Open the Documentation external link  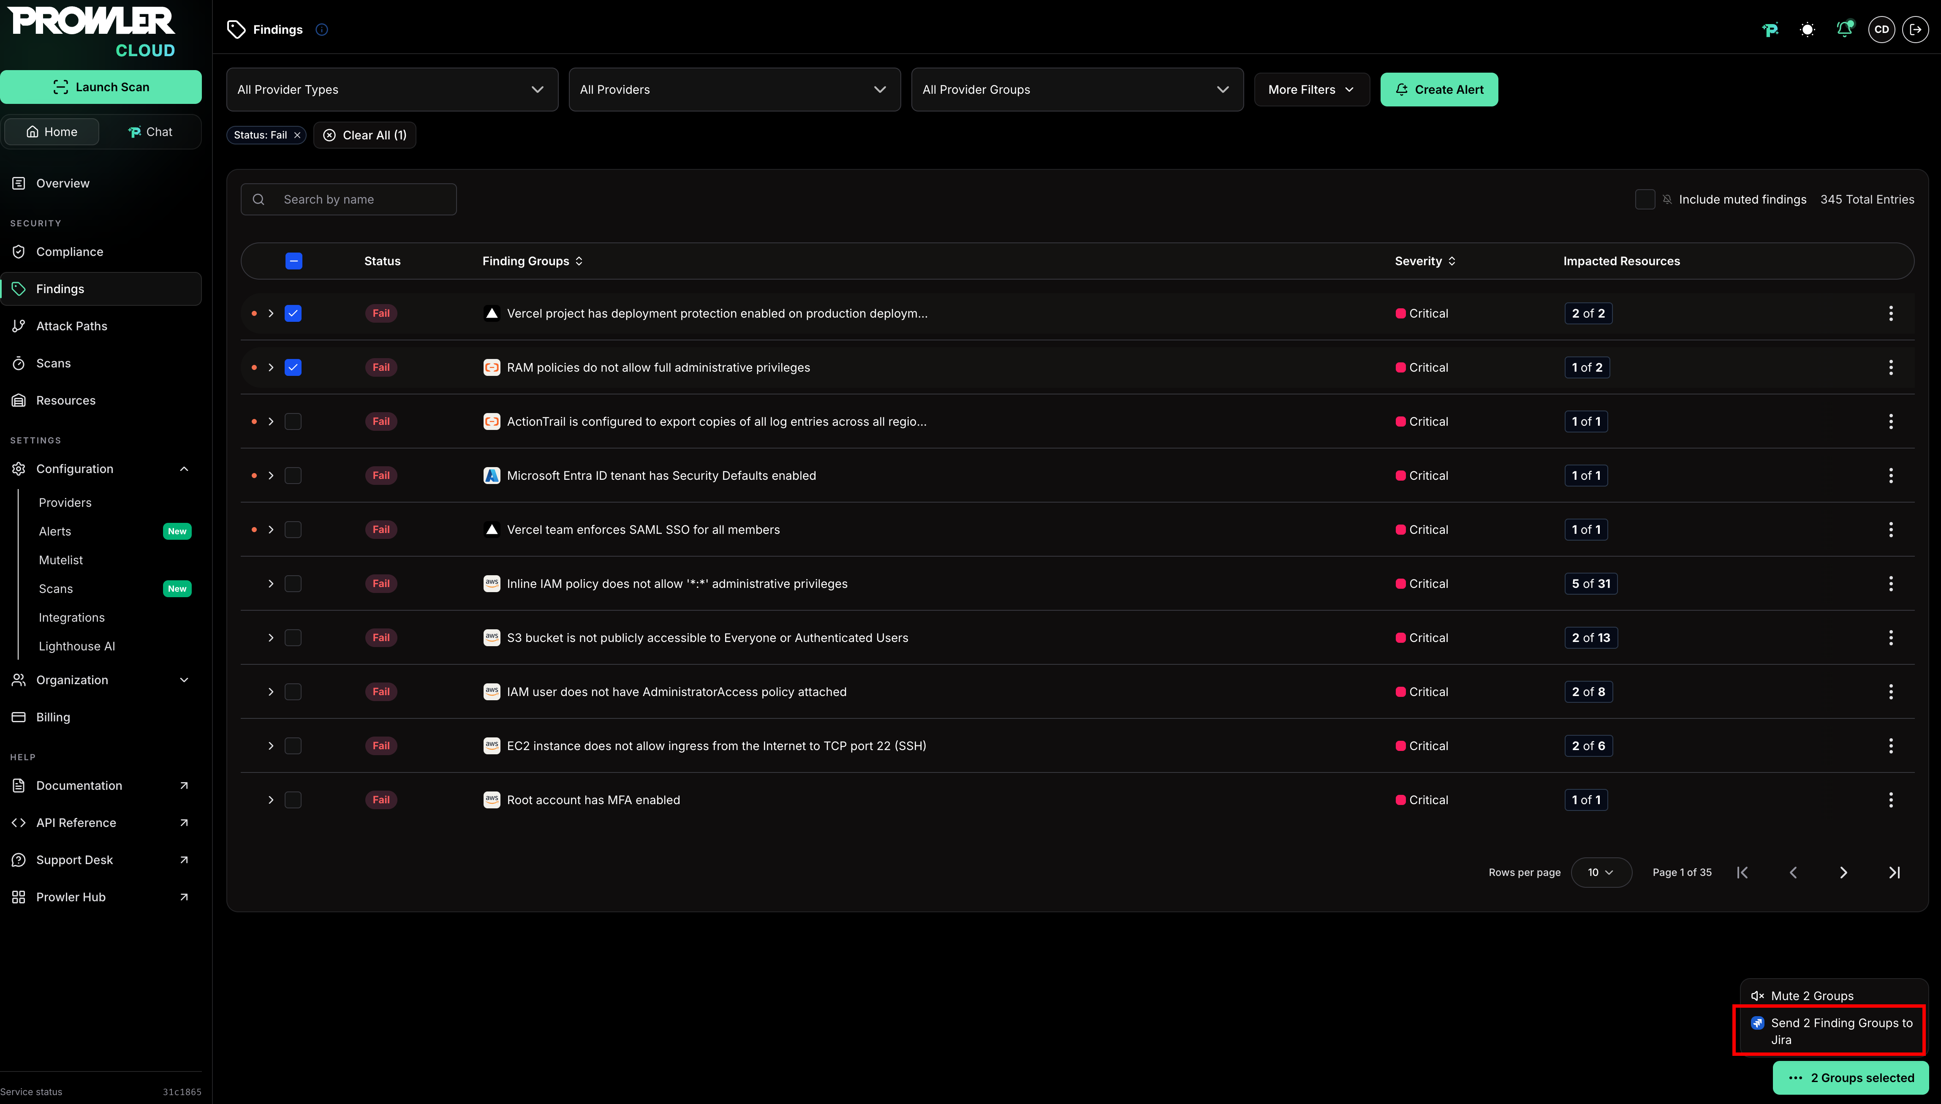(x=101, y=786)
